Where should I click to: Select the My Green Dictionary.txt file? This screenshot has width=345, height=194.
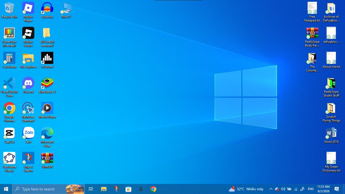[331, 162]
